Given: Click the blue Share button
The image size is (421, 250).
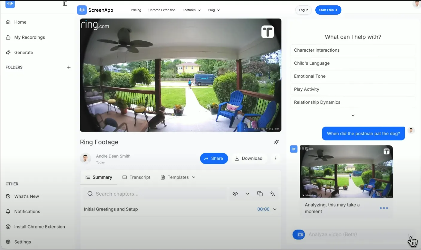Looking at the screenshot, I should coord(214,158).
